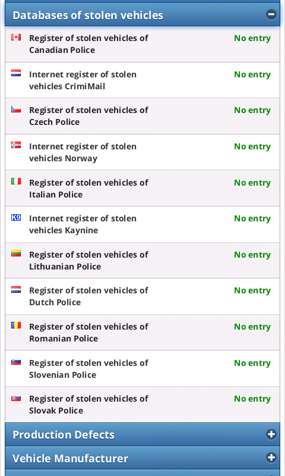Click the Norway flag icon

coord(16,145)
